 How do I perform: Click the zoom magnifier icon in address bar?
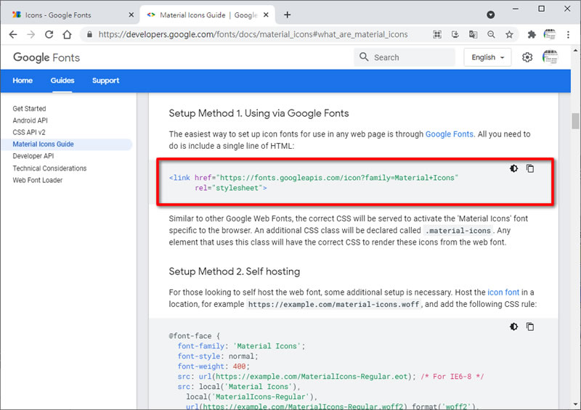492,34
